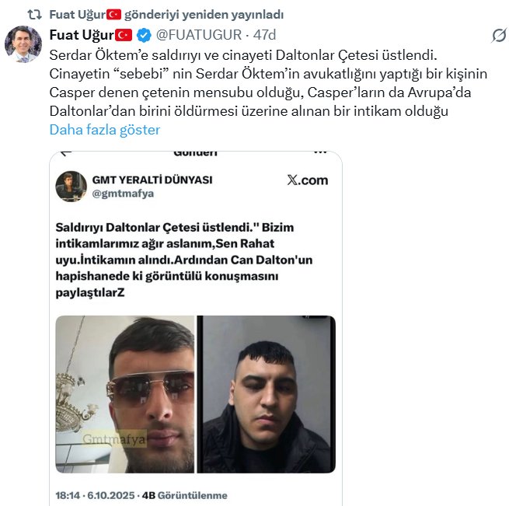Image resolution: width=509 pixels, height=506 pixels.
Task: Expand the tweet with 'Daha fazla göster'
Action: tap(105, 130)
